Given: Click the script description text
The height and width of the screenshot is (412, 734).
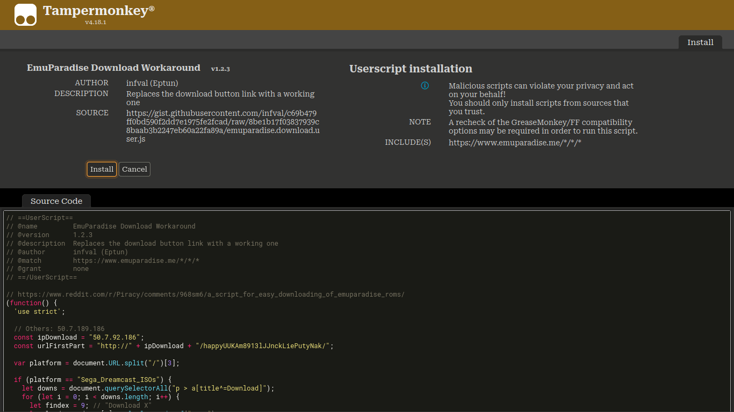Looking at the screenshot, I should [x=220, y=98].
